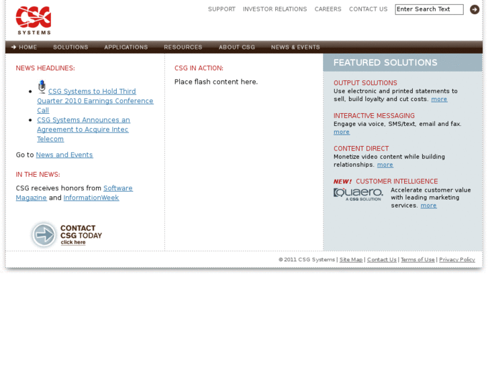Click more under Content Direct
The height and width of the screenshot is (365, 488).
click(x=385, y=165)
